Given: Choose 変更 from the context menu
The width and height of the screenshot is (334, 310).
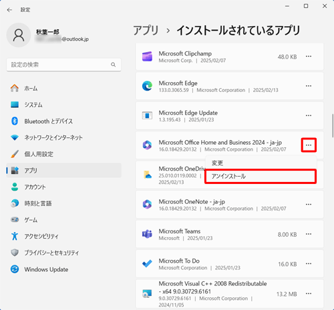Looking at the screenshot, I should (261, 163).
